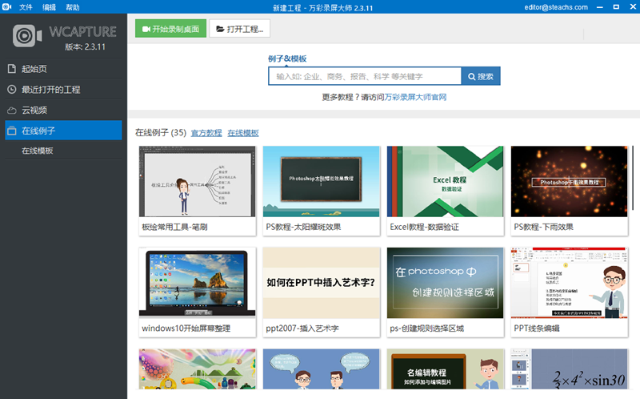
Task: Open 最近打开的工程 recent projects
Action: tap(50, 90)
